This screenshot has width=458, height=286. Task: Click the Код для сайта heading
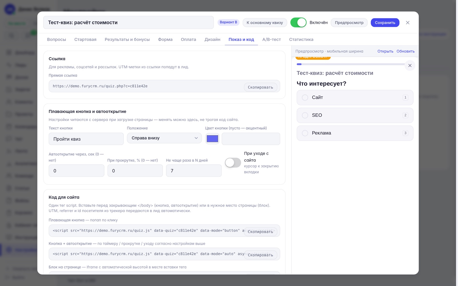coord(64,197)
